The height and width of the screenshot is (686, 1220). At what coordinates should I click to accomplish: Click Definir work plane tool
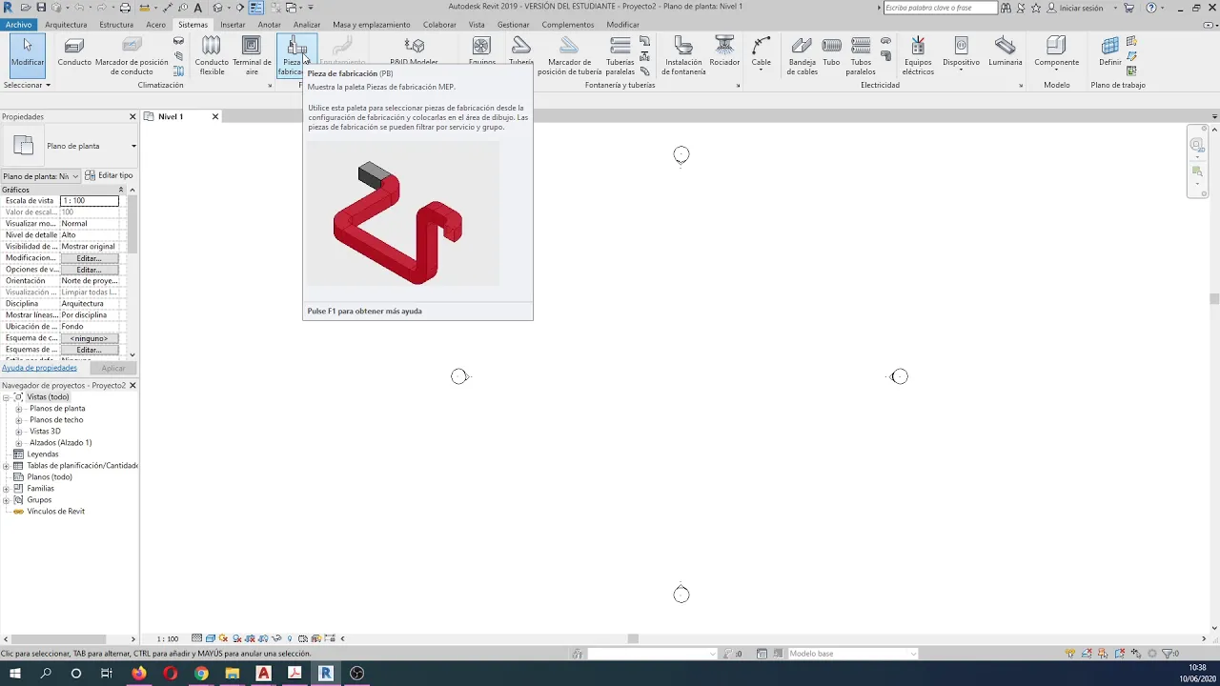1109,52
